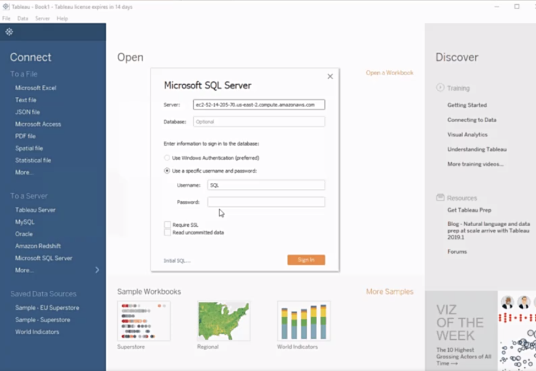Viewport: 536px width, 371px height.
Task: Open the Help menu
Action: [x=62, y=19]
